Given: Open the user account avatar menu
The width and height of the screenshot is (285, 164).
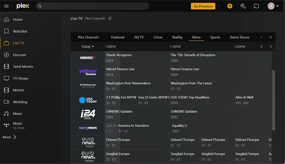Looking at the screenshot, I should click(273, 6).
